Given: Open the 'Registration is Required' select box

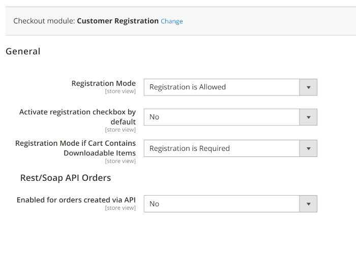Looking at the screenshot, I should click(222, 148).
